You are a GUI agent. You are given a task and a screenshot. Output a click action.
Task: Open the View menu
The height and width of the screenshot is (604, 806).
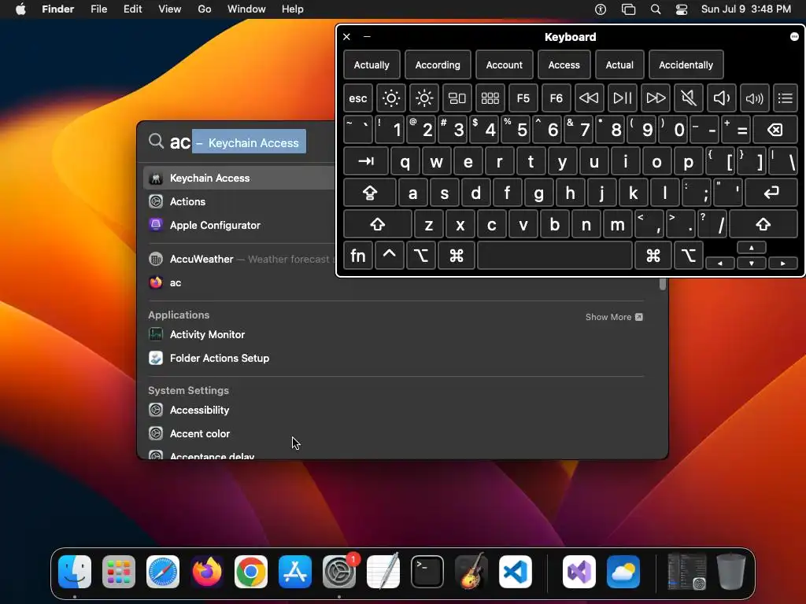170,9
